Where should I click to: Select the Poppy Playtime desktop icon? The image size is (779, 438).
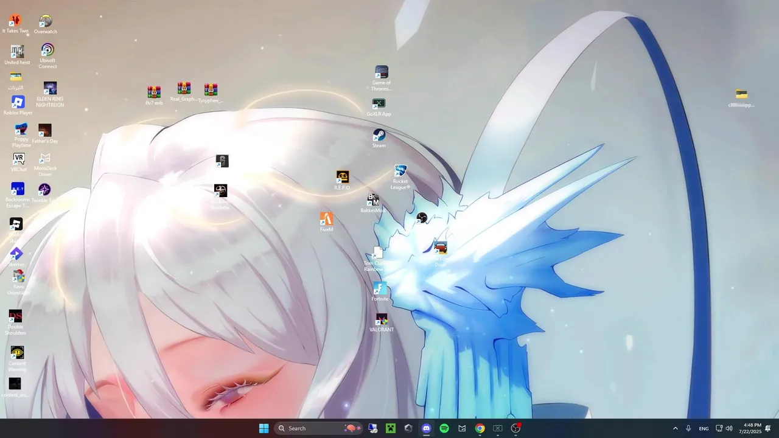click(21, 135)
